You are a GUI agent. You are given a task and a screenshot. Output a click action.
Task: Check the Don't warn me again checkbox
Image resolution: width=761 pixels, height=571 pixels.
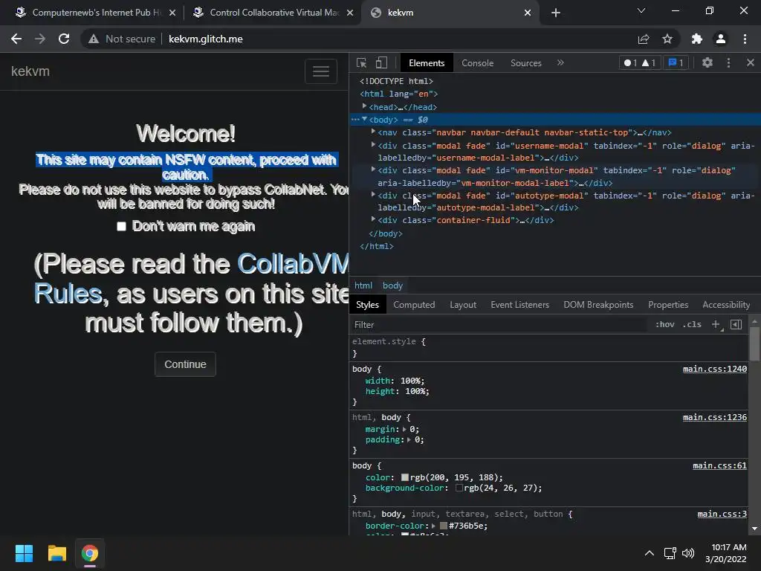click(x=121, y=226)
